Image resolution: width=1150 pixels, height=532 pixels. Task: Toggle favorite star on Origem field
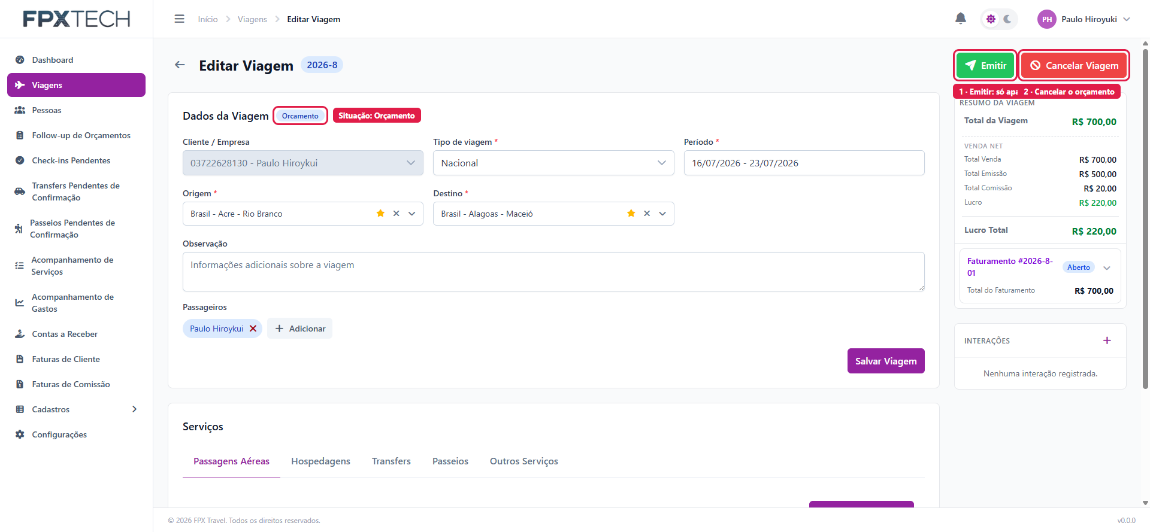tap(380, 214)
